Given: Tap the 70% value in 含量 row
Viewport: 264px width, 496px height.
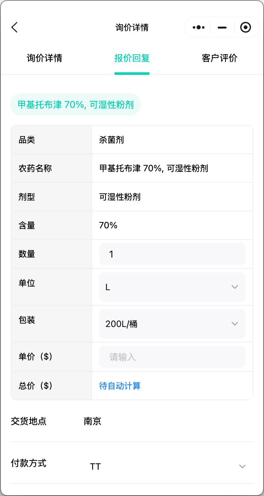Looking at the screenshot, I should [108, 225].
